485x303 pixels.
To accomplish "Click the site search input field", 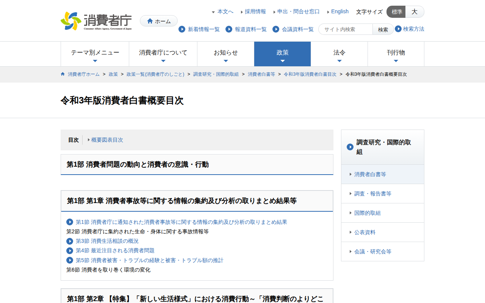I will [346, 29].
